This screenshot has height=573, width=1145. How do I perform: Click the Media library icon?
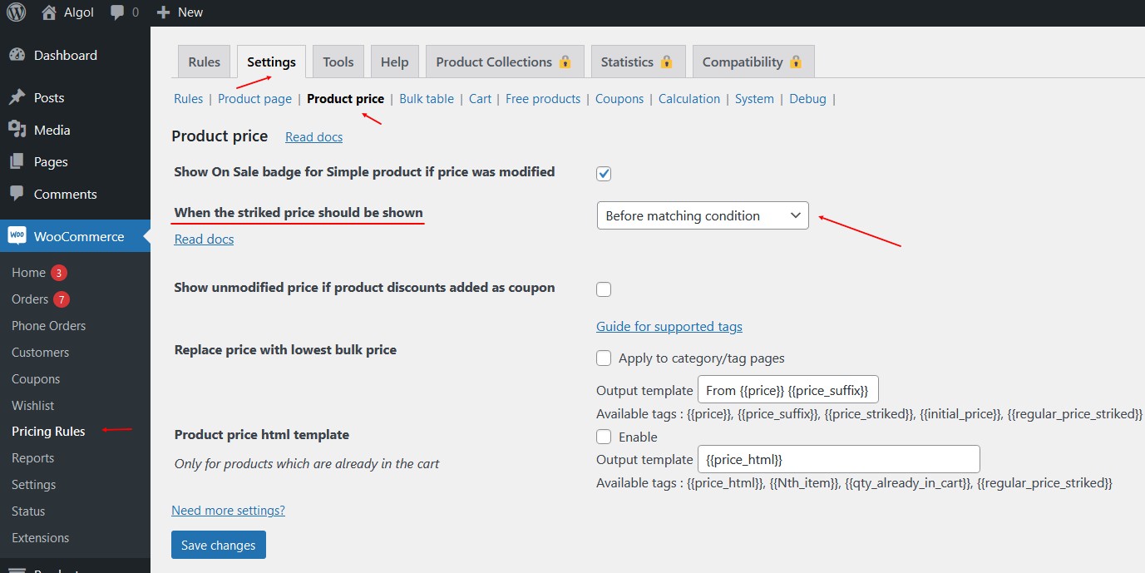tap(17, 130)
